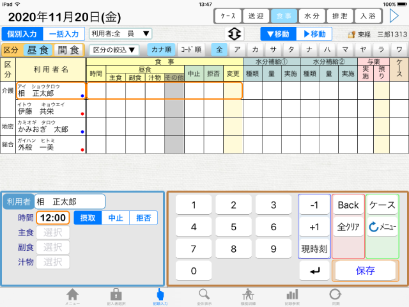
Task: Select the 摂取 intake option
Action: click(88, 218)
